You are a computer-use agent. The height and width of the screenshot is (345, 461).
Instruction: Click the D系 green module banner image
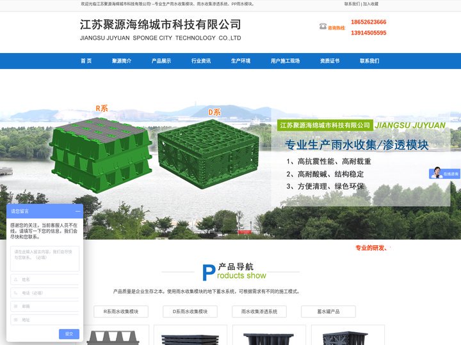pyautogui.click(x=208, y=153)
